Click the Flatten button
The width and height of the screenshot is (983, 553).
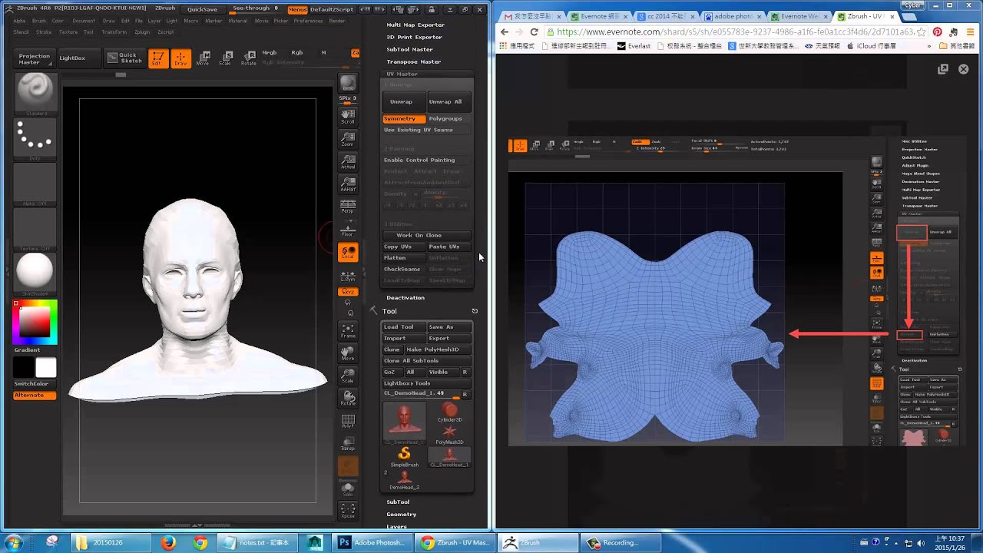tap(404, 258)
